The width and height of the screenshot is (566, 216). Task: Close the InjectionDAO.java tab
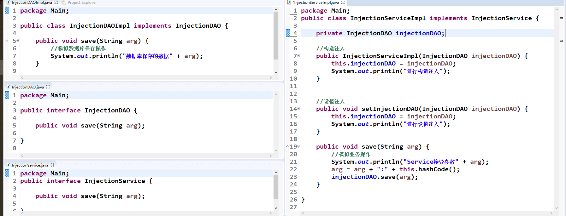pos(48,87)
